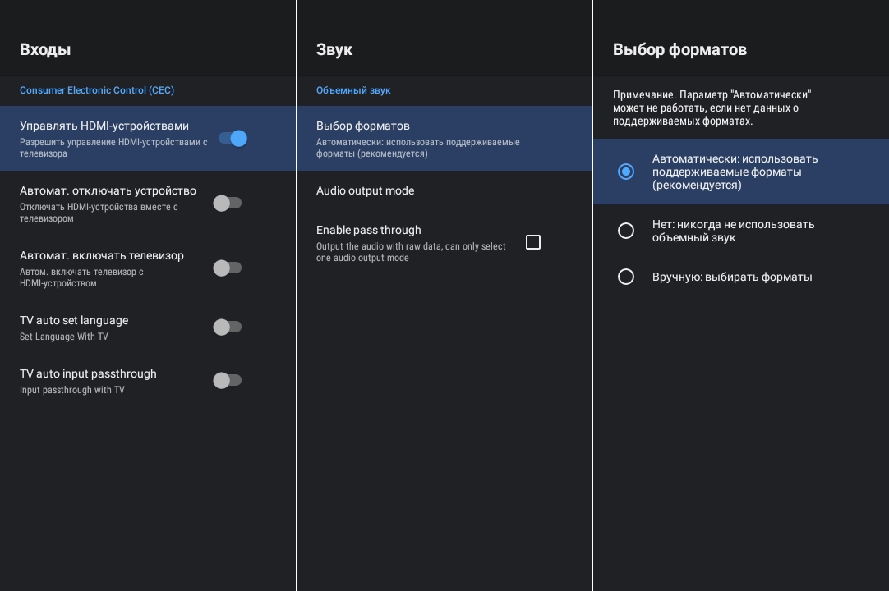Click the "Объемный звук" section header
The width and height of the screenshot is (889, 591).
[x=353, y=90]
